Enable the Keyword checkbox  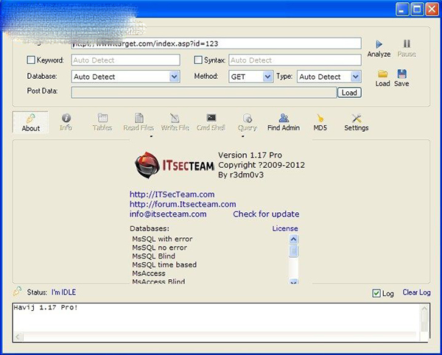31,60
